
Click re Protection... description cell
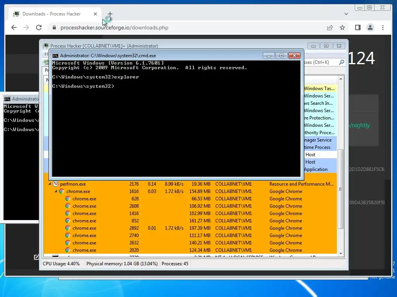pyautogui.click(x=319, y=118)
